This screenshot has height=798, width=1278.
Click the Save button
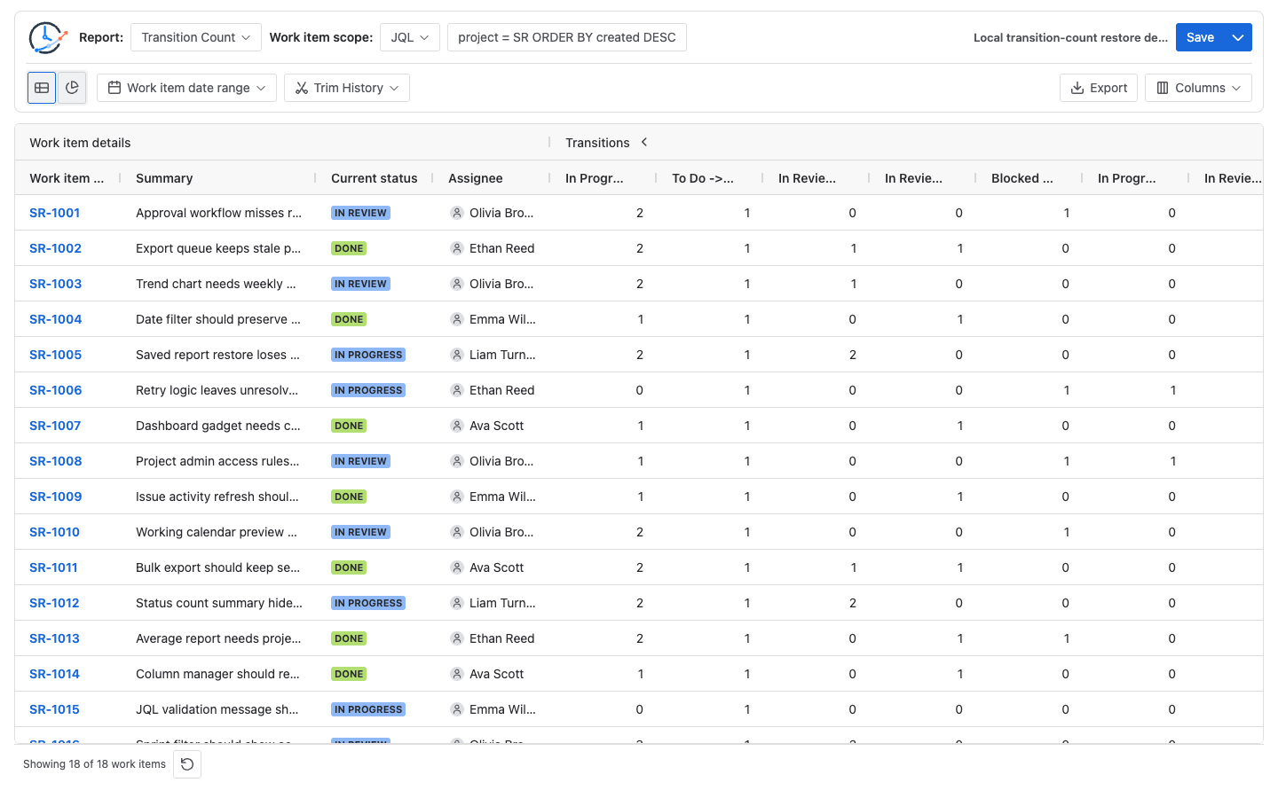[x=1200, y=37]
